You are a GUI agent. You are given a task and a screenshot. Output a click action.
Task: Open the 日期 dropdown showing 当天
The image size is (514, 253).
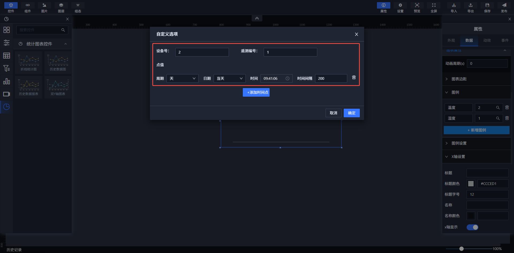click(230, 78)
